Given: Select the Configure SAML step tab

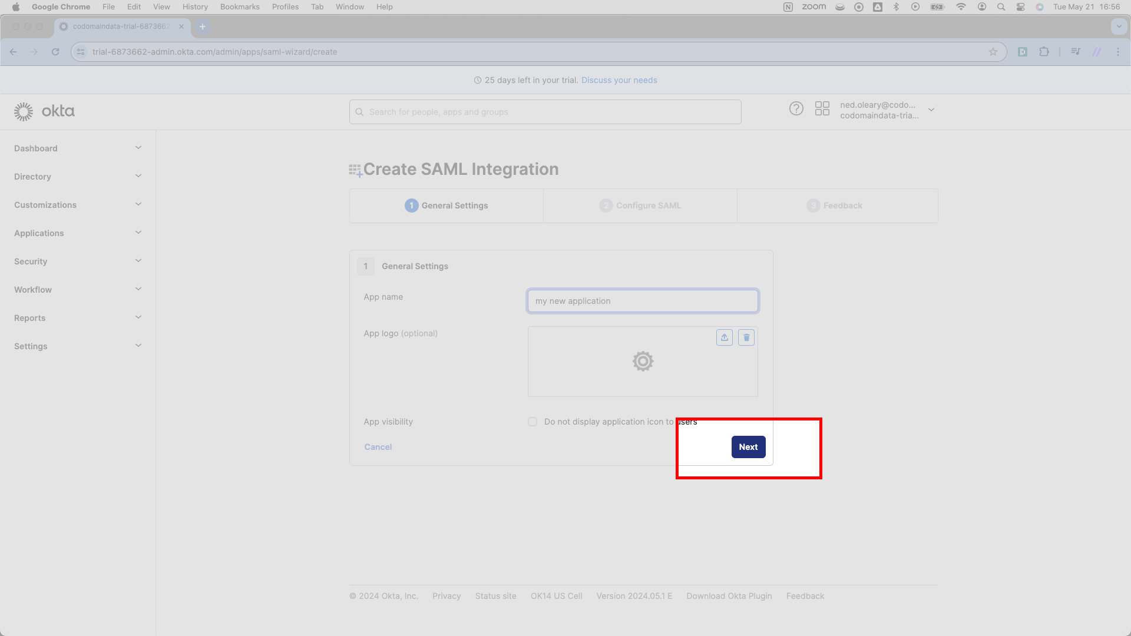Looking at the screenshot, I should pos(640,206).
